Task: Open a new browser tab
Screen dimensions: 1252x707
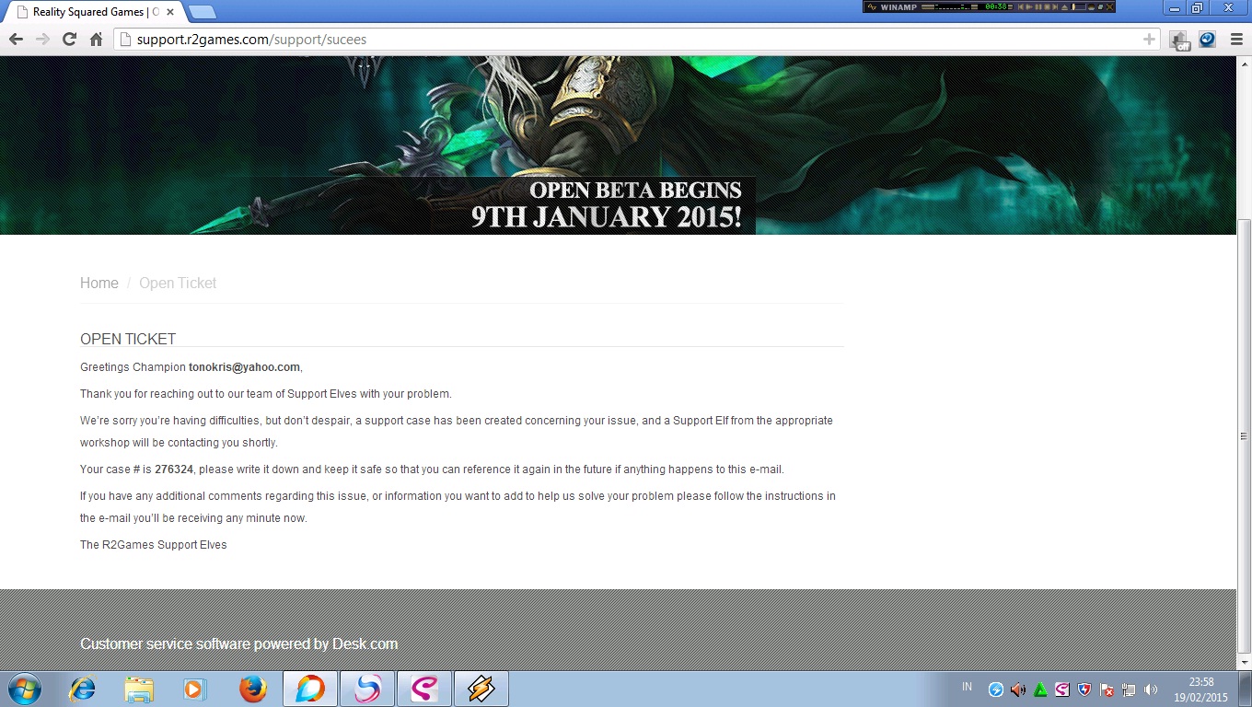Action: (202, 12)
